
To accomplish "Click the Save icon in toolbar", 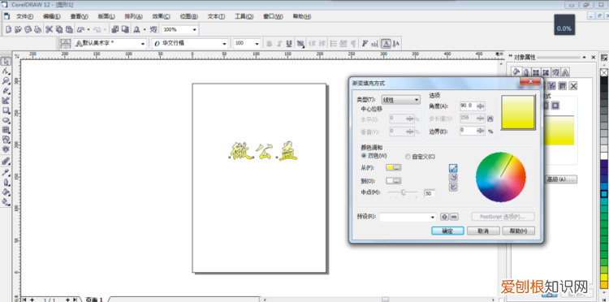I will 28,29.
